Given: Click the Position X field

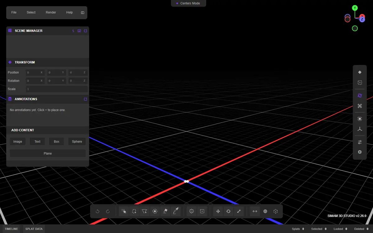Looking at the screenshot, I should tap(35, 72).
